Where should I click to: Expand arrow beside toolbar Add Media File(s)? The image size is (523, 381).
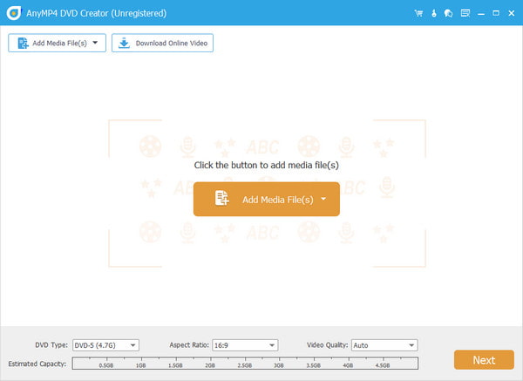[95, 43]
